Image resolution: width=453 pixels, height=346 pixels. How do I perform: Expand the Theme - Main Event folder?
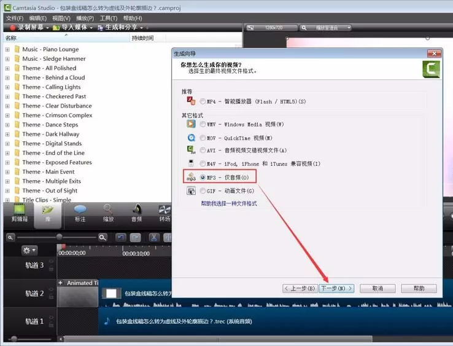[x=7, y=172]
